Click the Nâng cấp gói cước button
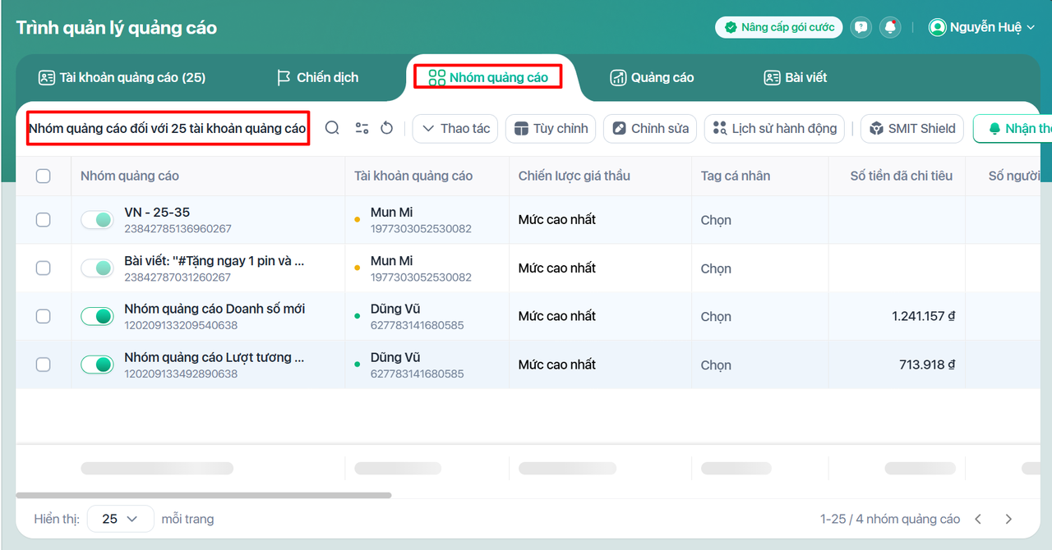This screenshot has width=1052, height=550. (x=779, y=27)
